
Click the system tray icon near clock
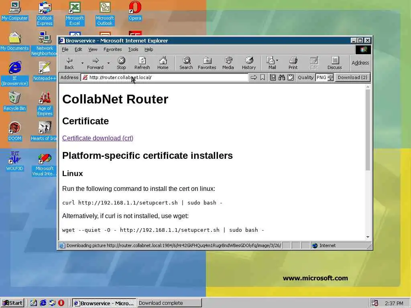tap(374, 303)
